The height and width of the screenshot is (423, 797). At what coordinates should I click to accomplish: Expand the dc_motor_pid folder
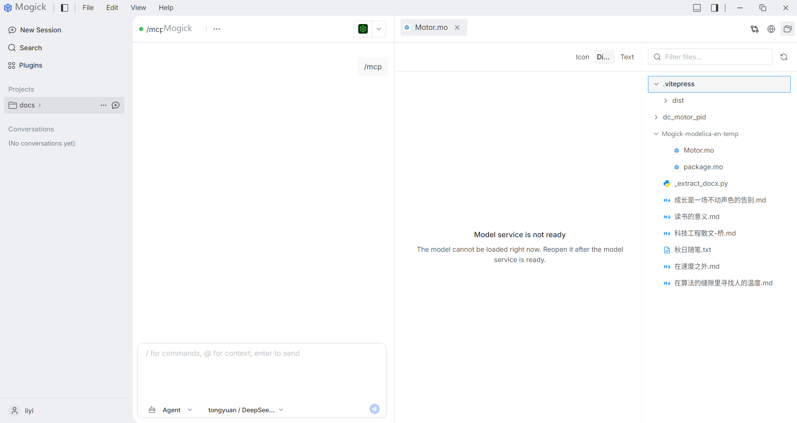point(719,117)
